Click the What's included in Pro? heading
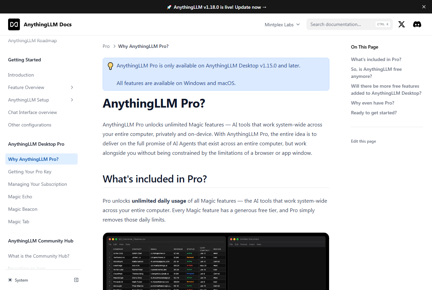432x290 pixels. click(155, 179)
